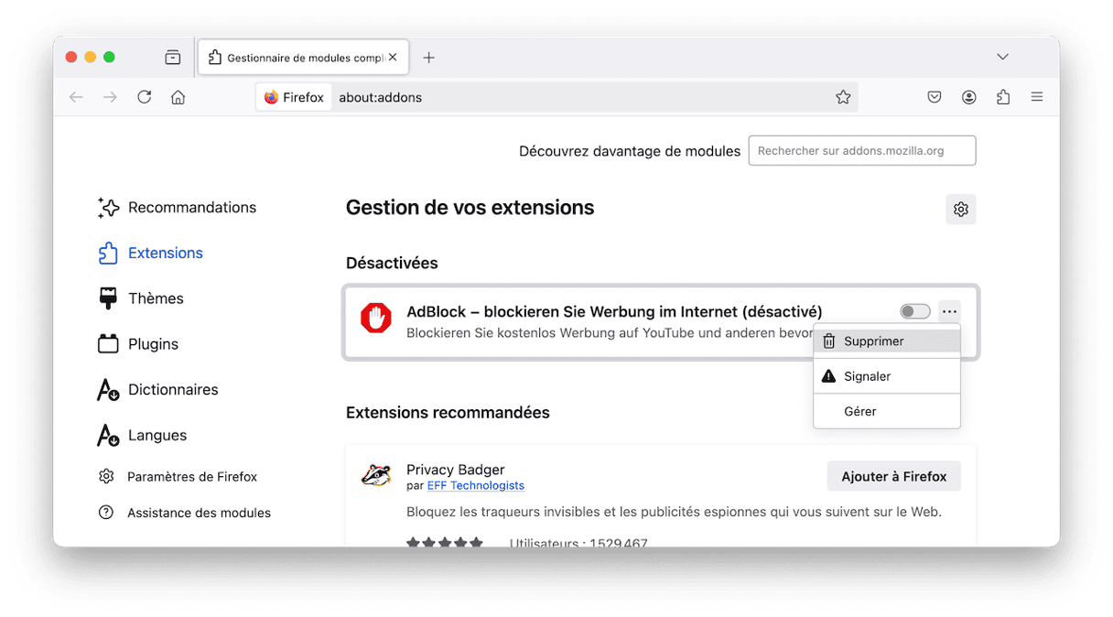Open Pocket save icon in toolbar
The image size is (1113, 617).
(935, 97)
